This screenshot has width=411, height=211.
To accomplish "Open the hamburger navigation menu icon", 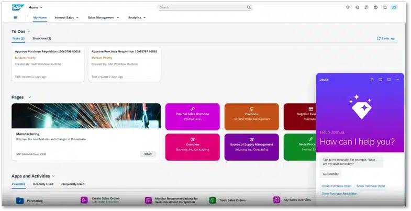I will (x=16, y=18).
